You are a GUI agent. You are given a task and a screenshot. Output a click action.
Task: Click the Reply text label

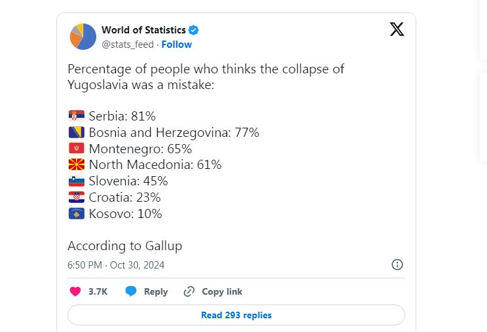coord(156,291)
